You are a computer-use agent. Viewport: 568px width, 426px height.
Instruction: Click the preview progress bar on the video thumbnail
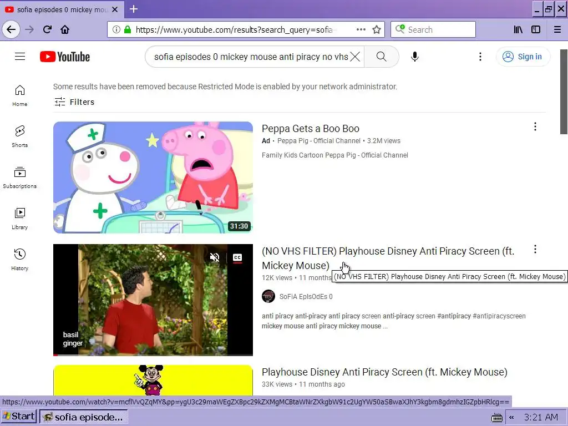pyautogui.click(x=153, y=354)
